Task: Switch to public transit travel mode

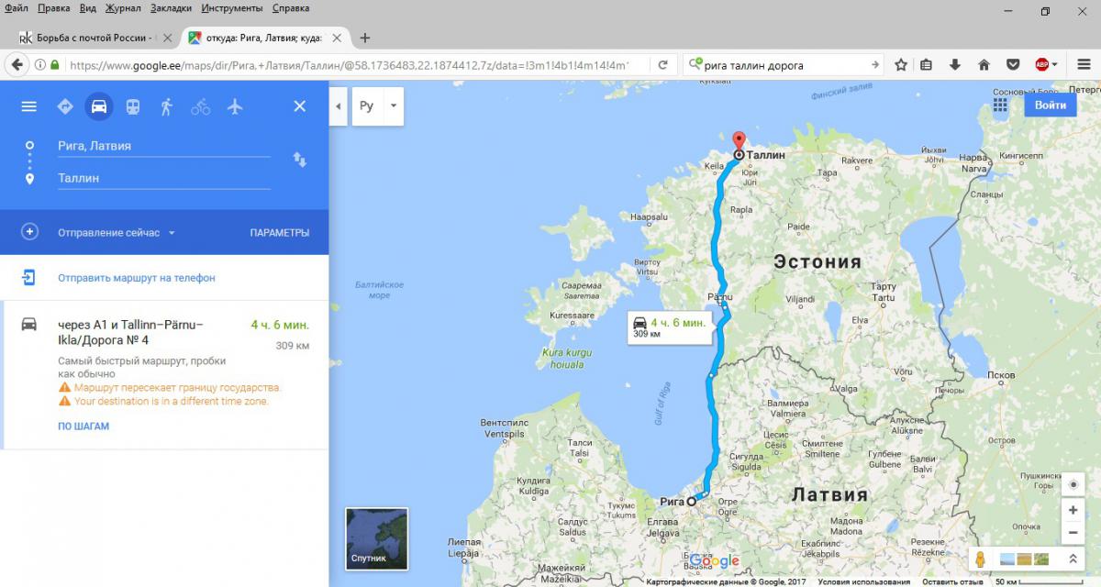Action: (x=133, y=106)
